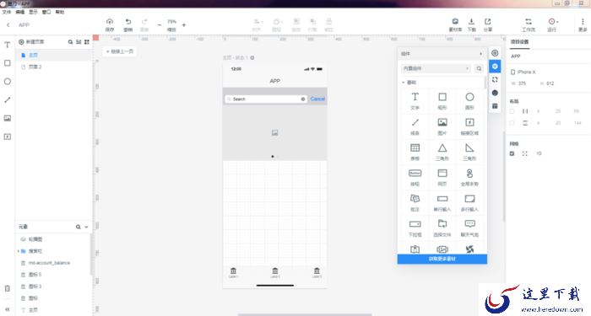Image resolution: width=591 pixels, height=316 pixels.
Task: Click the 链接上一页 button on canvas
Action: [x=120, y=51]
